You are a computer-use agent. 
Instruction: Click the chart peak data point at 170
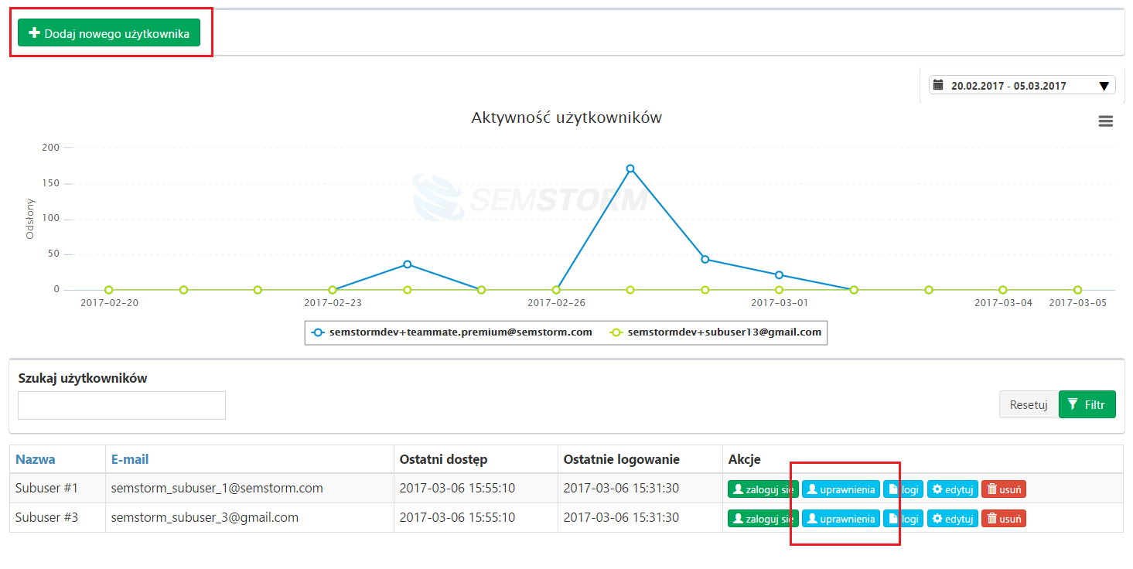click(630, 169)
